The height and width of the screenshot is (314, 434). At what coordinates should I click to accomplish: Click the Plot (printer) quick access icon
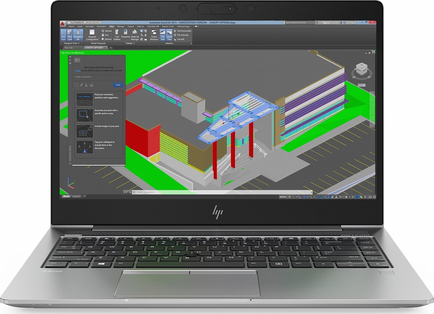(85, 22)
